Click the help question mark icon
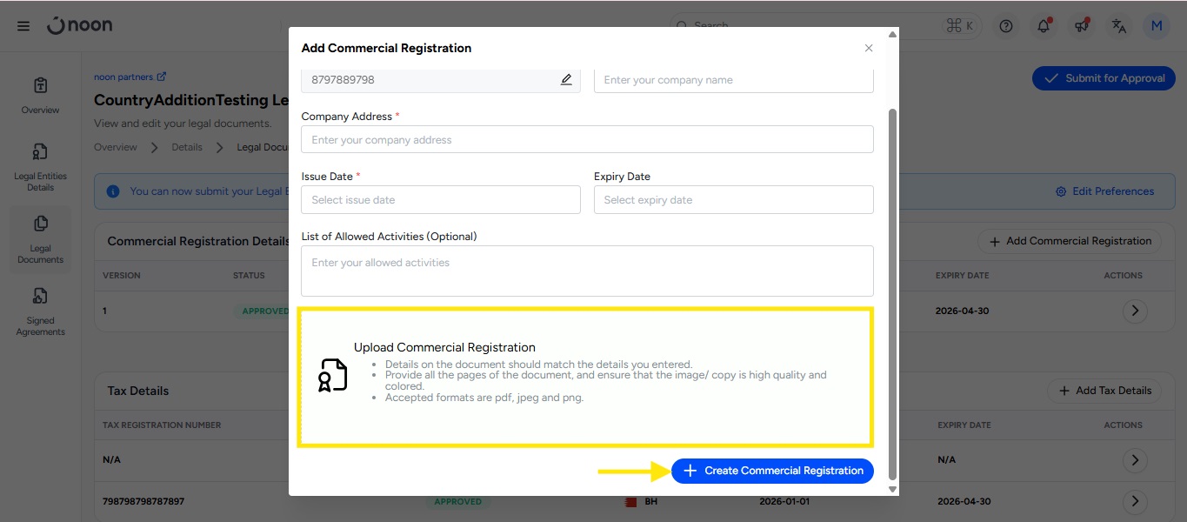Screen dimensions: 1187x522 point(1006,26)
